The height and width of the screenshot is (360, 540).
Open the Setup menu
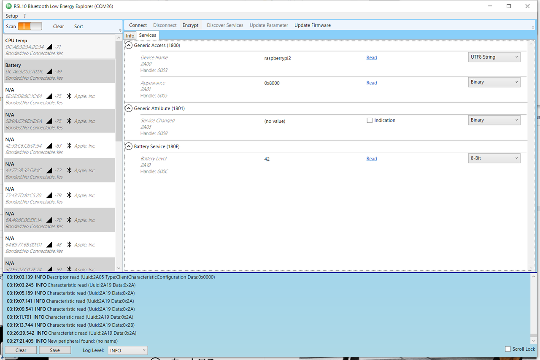(x=12, y=16)
